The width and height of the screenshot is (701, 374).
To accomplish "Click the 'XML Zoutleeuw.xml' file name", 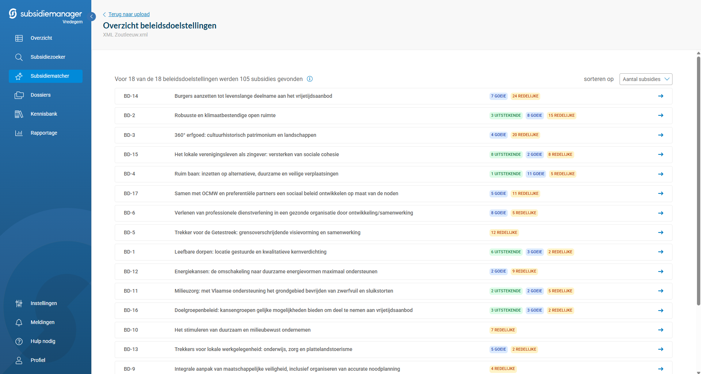I will point(125,35).
